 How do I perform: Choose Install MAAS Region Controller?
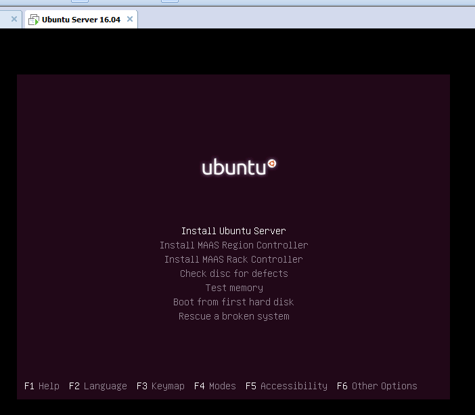[x=234, y=245]
